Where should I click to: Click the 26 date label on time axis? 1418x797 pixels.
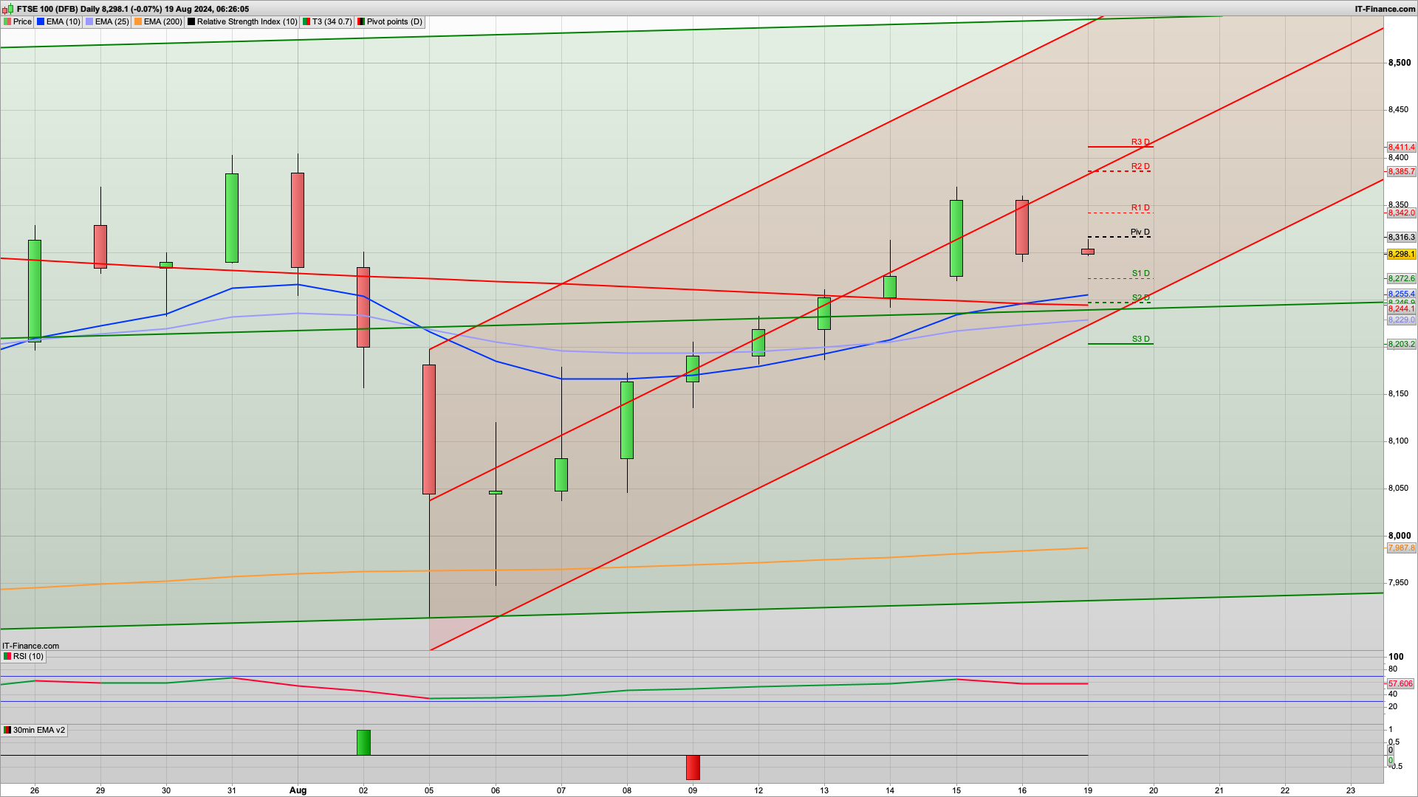click(35, 790)
